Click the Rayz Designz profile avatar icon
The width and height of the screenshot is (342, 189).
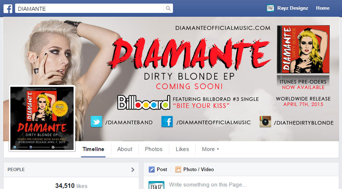point(270,8)
